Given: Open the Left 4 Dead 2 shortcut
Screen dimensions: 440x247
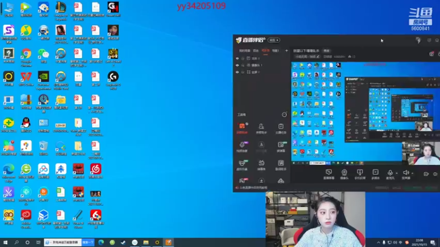Looking at the screenshot, I should click(113, 58).
